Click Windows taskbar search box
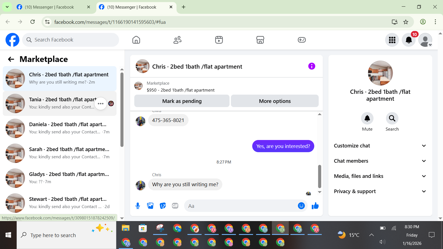The width and height of the screenshot is (443, 249). tap(66, 235)
